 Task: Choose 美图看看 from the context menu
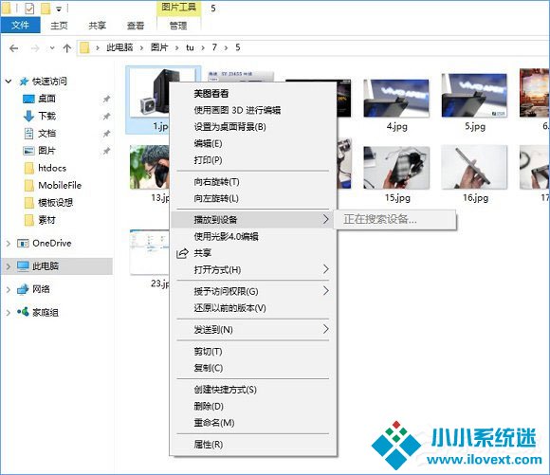pyautogui.click(x=252, y=94)
